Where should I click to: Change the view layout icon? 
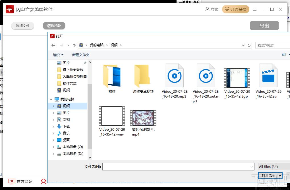click(284, 55)
